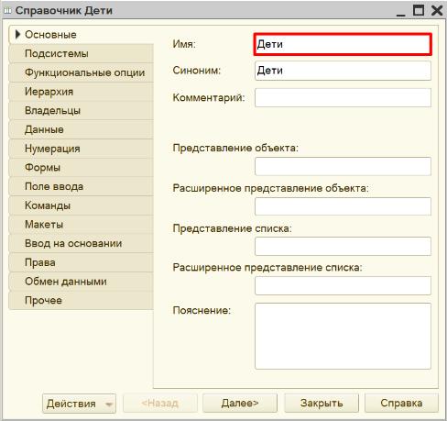
Task: Open Справка help button
Action: [x=401, y=403]
